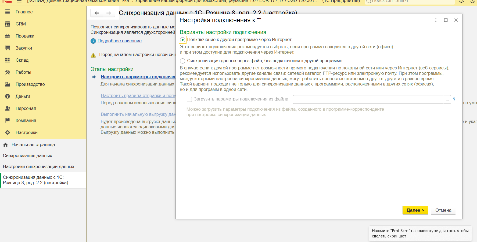Open the Деньги coin icon section
Image resolution: width=477 pixels, height=242 pixels.
pyautogui.click(x=8, y=96)
